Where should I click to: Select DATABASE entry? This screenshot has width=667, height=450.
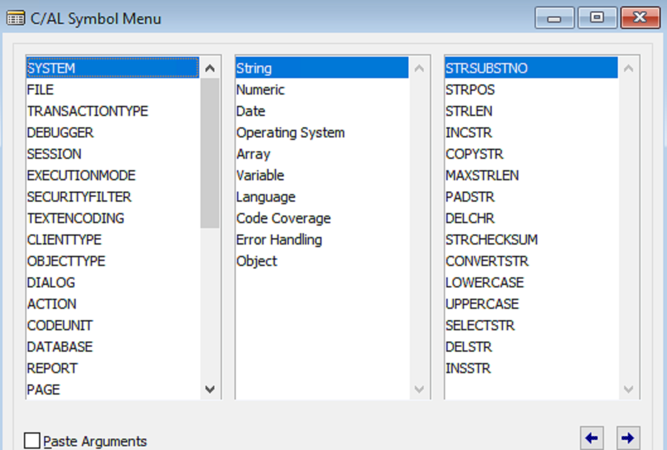coord(112,347)
